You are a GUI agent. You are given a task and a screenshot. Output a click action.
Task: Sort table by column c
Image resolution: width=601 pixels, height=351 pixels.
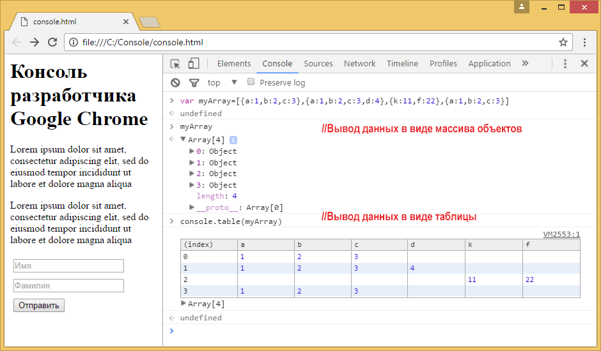(379, 244)
